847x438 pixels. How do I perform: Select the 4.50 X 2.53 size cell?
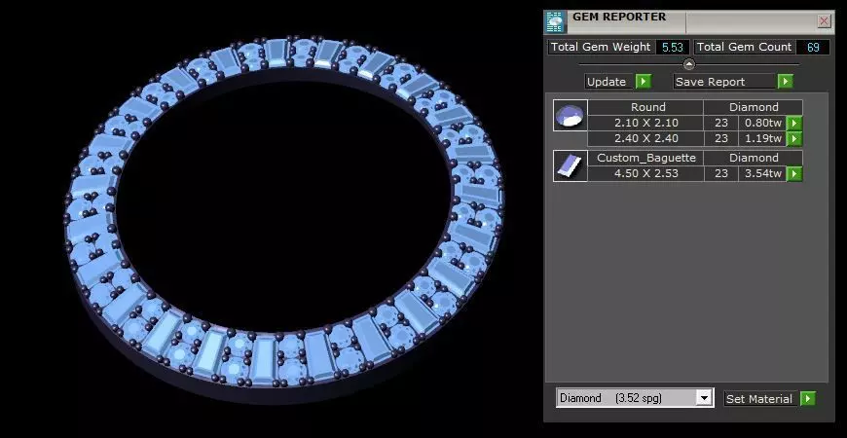pos(646,174)
